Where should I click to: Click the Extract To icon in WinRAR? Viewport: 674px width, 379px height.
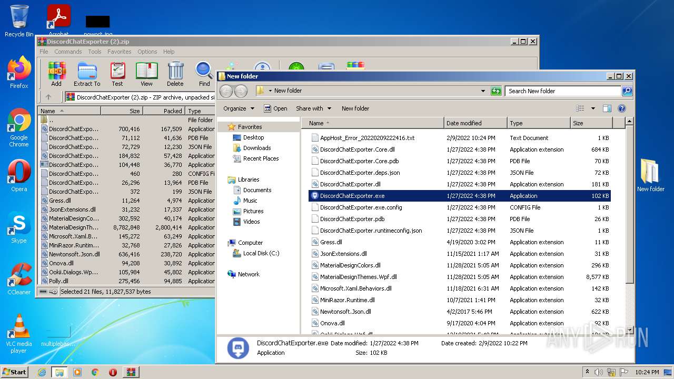tap(87, 74)
